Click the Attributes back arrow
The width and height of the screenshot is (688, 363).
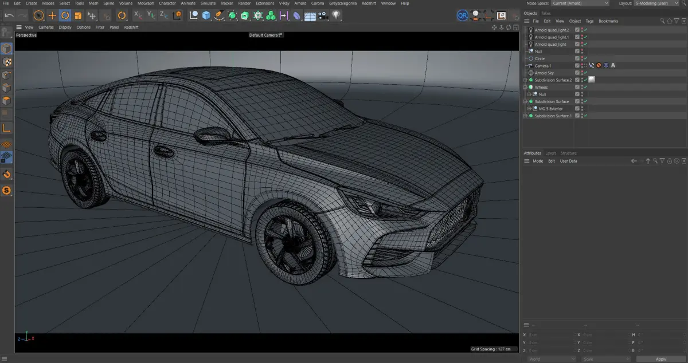[634, 161]
